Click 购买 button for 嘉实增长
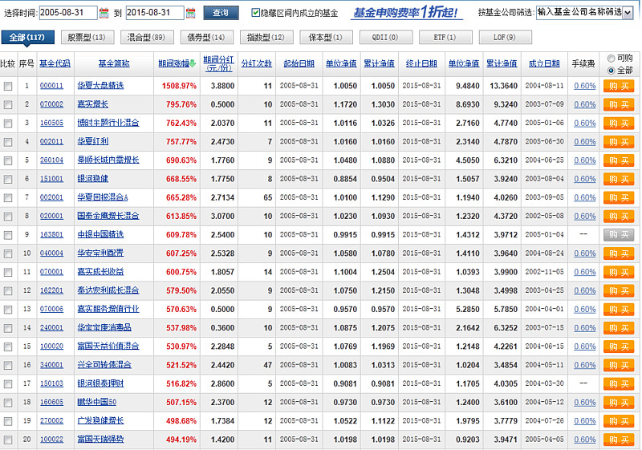This screenshot has height=450, width=642. point(619,105)
